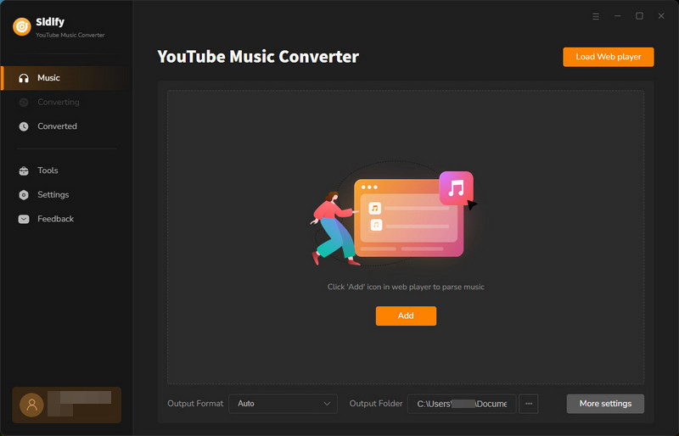The width and height of the screenshot is (679, 436).
Task: Click the Output Folder path field
Action: tap(462, 404)
